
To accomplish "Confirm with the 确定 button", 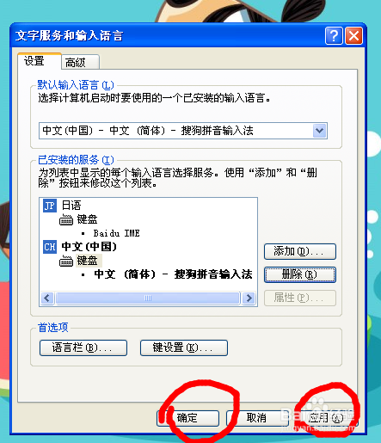I will (188, 418).
